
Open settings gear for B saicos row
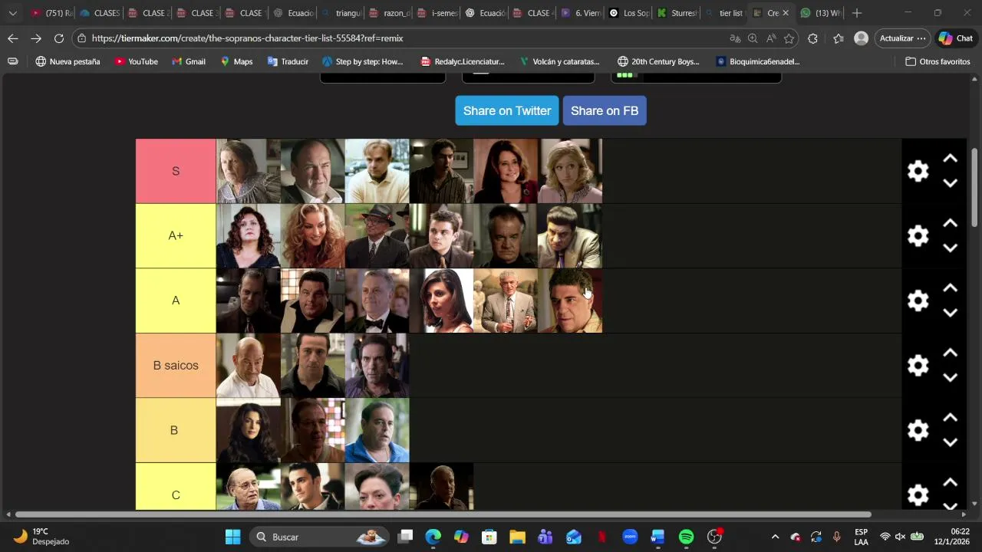coord(918,365)
